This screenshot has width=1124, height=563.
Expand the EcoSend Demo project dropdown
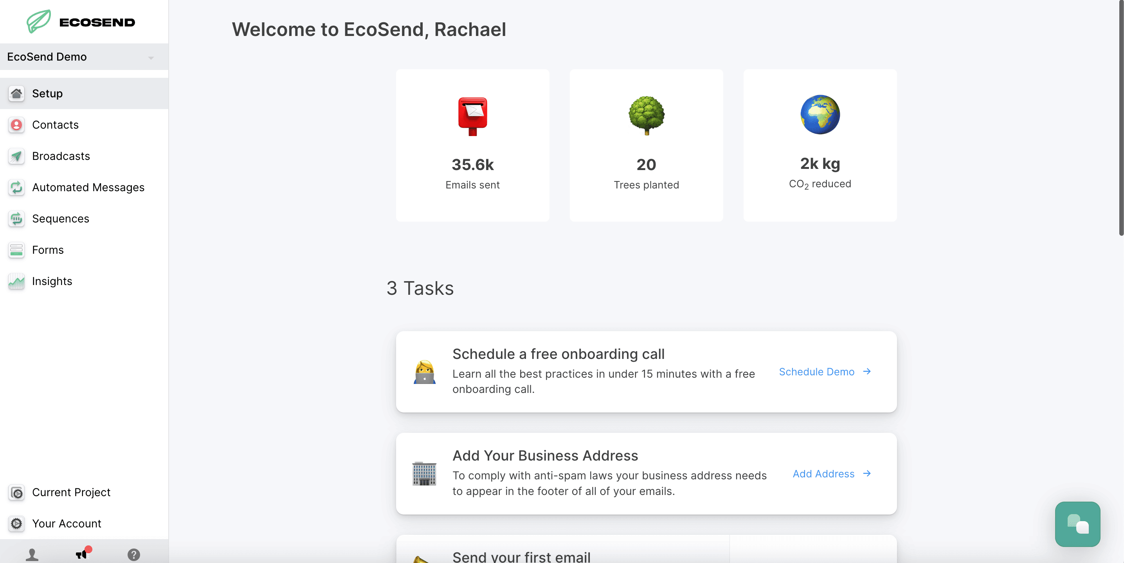click(151, 56)
